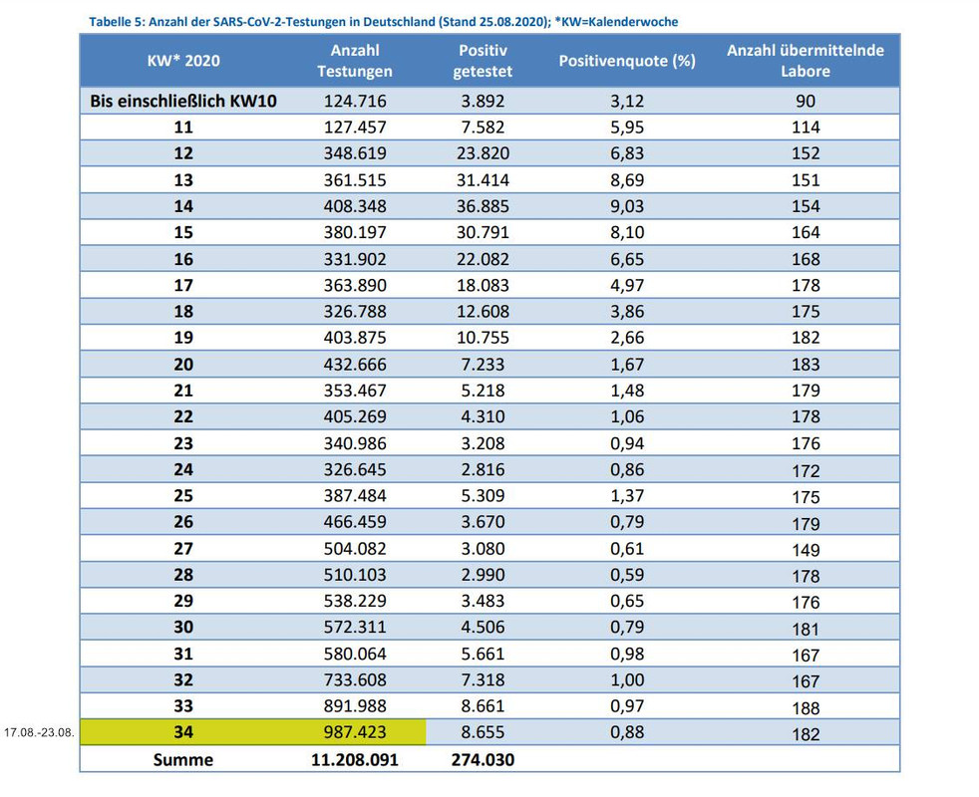979x797 pixels.
Task: Click Labore value 188
Action: coord(806,708)
